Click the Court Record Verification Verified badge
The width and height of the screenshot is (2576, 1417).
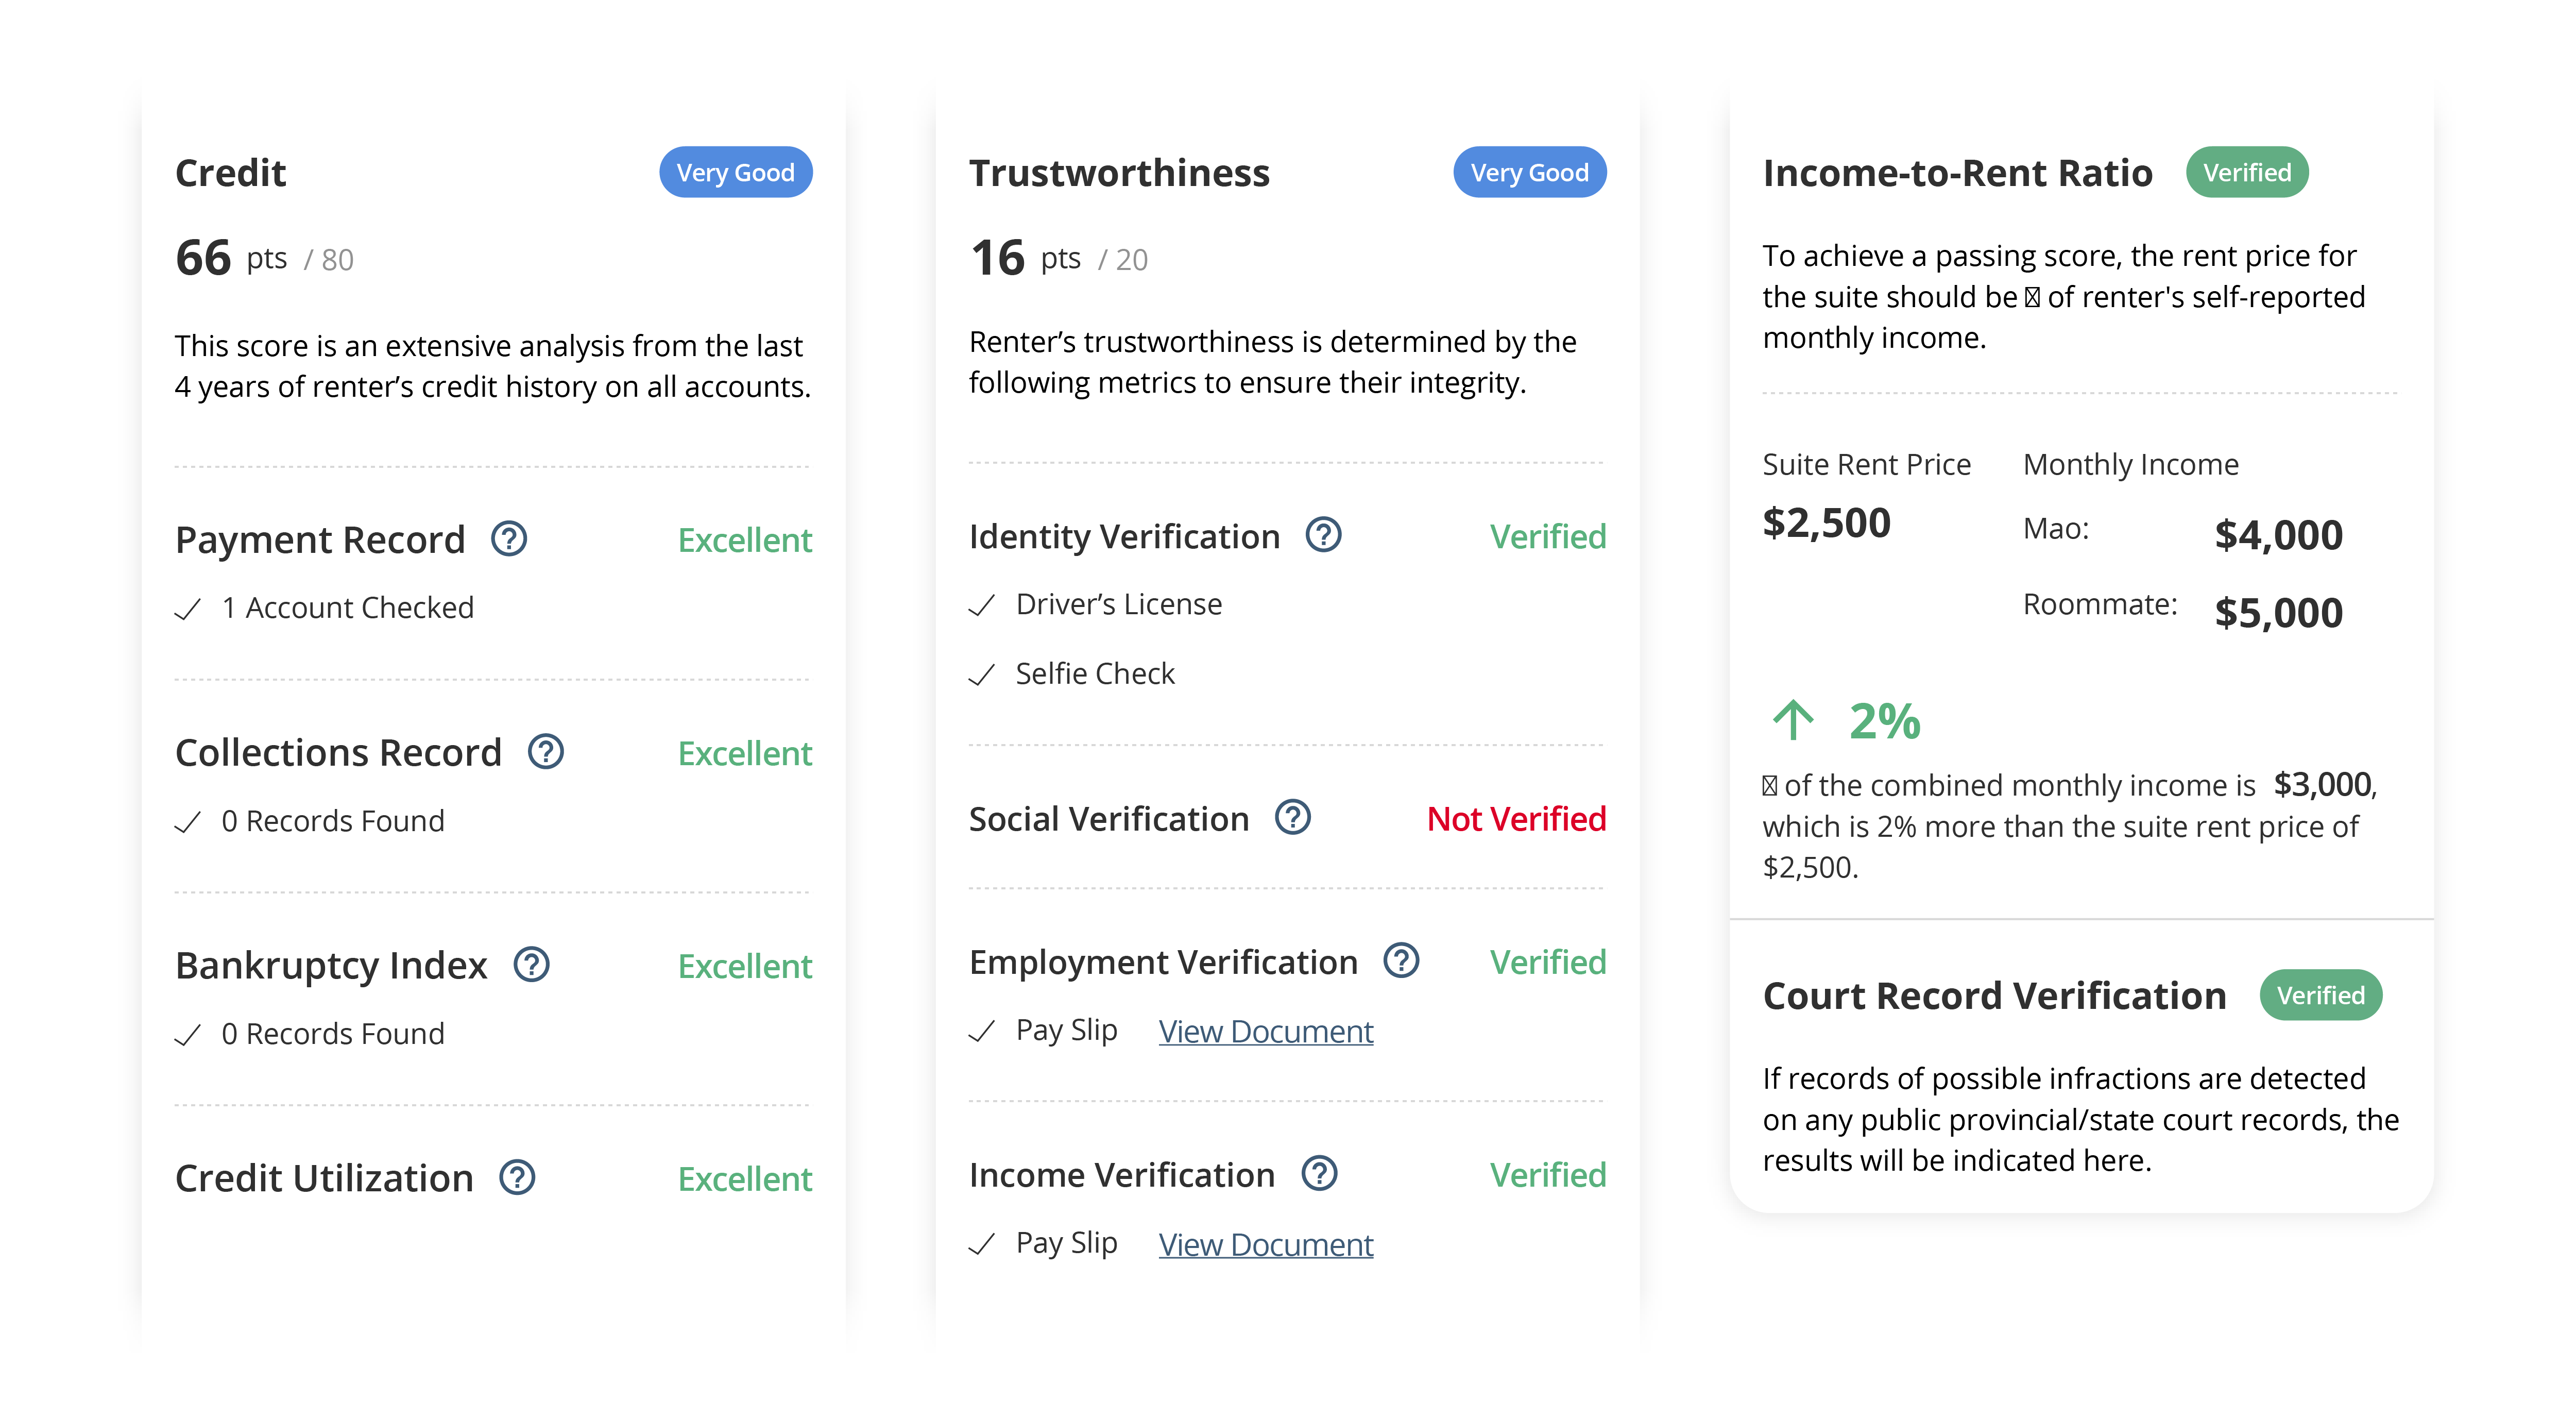pyautogui.click(x=2320, y=995)
